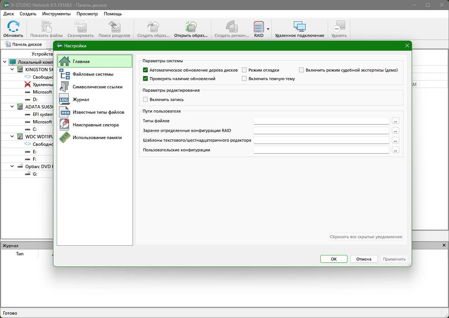Enable the Включить темную тему checkbox
This screenshot has height=318, width=449.
coord(244,79)
